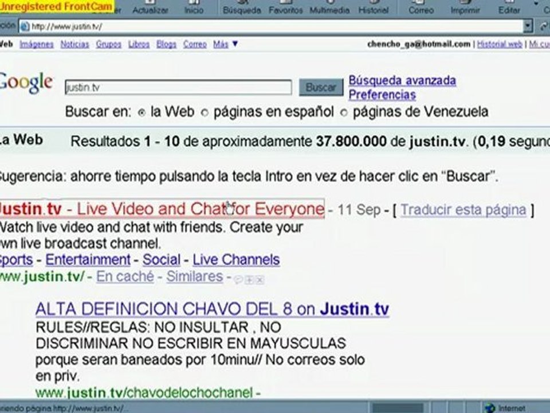This screenshot has height=413, width=550.
Task: Expand the address bar dropdown arrow
Action: [528, 26]
